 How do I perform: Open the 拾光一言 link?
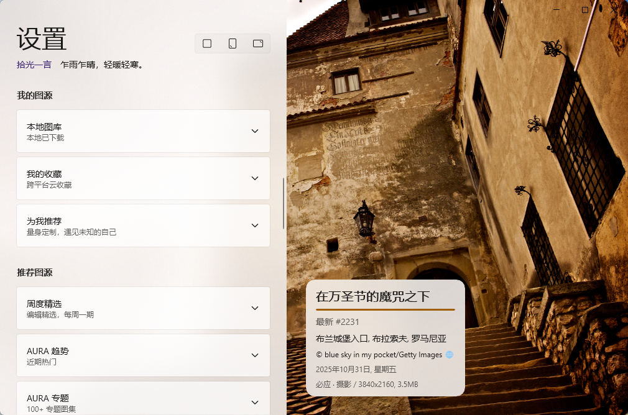click(34, 65)
